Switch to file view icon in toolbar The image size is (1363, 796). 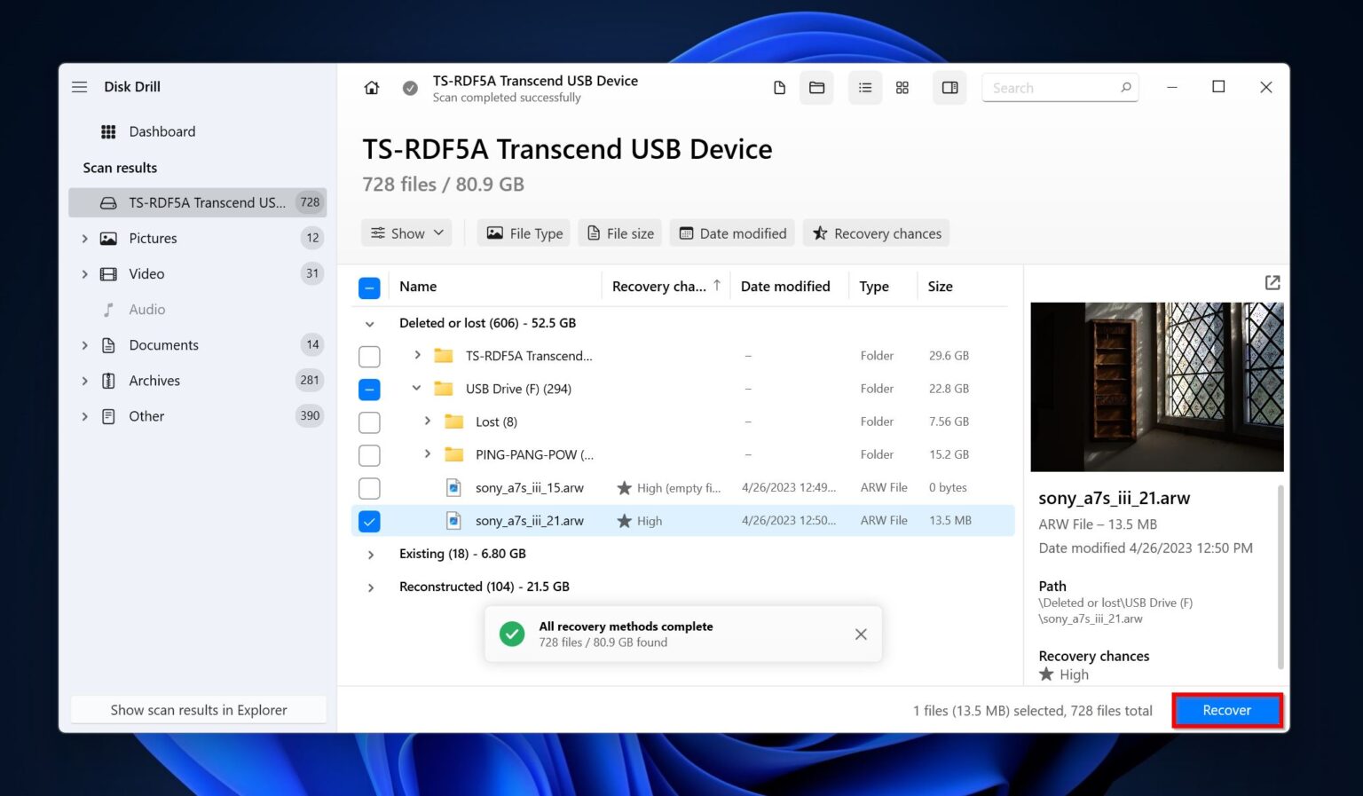coord(779,88)
